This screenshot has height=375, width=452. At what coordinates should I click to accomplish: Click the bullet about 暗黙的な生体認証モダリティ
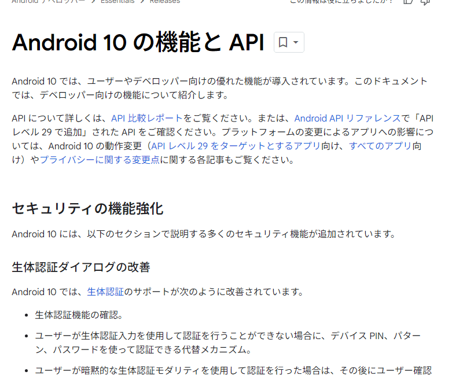[233, 370]
